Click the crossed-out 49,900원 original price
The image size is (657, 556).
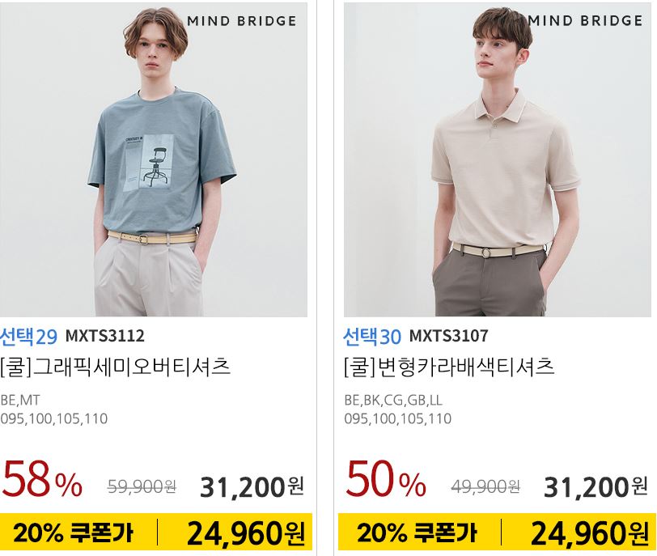(x=485, y=487)
